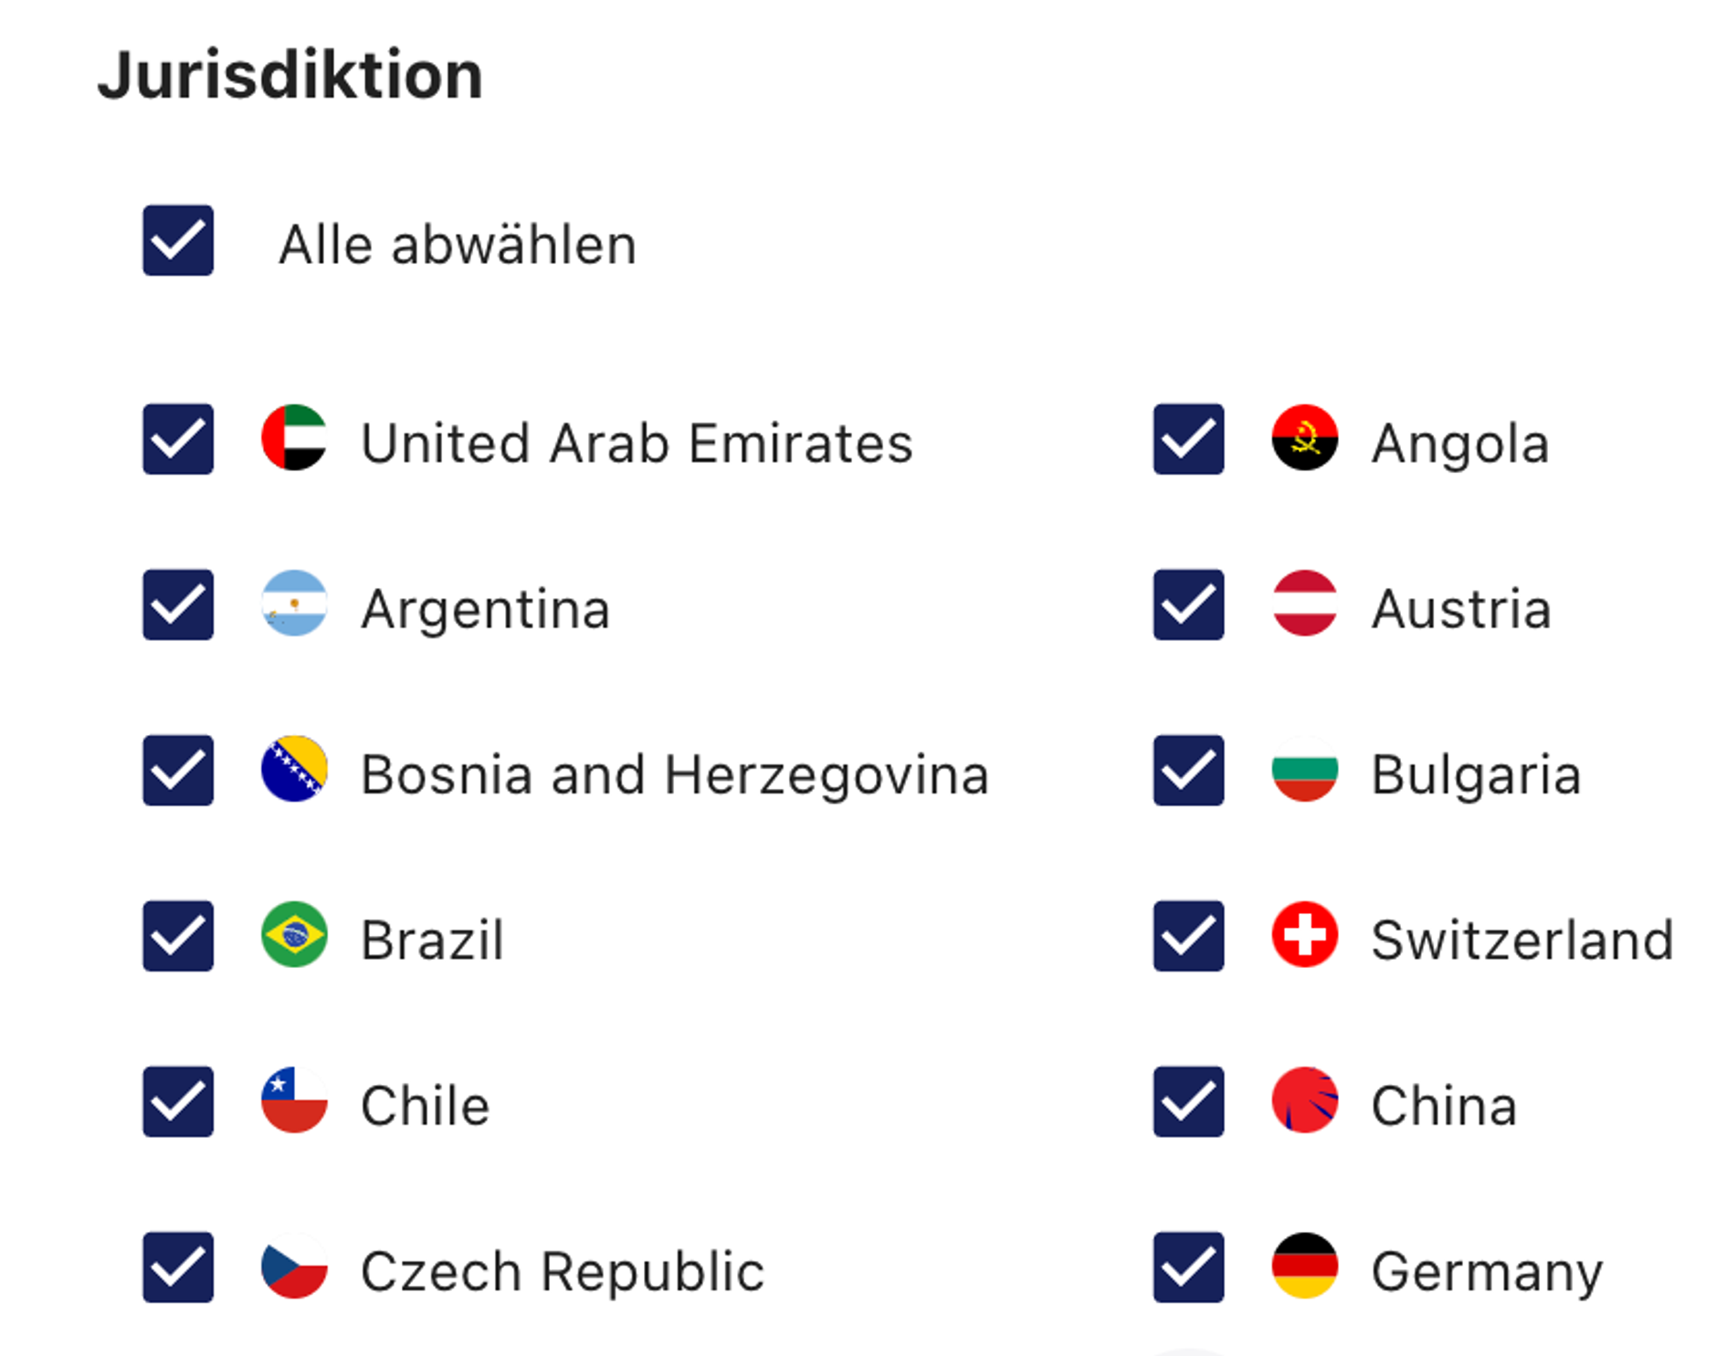Click the Germany flag icon

click(x=1304, y=1267)
